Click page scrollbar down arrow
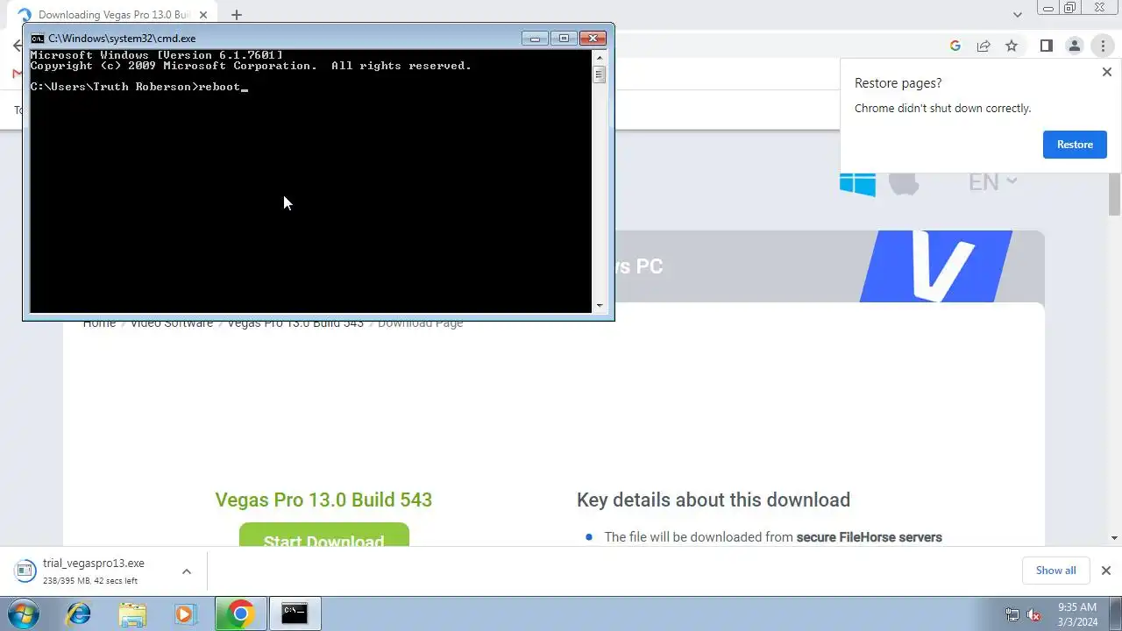 point(1115,538)
